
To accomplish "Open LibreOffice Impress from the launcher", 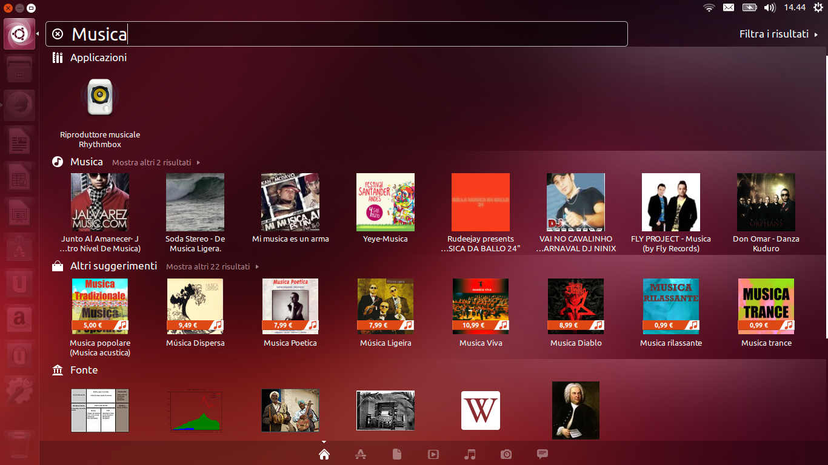I will click(19, 213).
